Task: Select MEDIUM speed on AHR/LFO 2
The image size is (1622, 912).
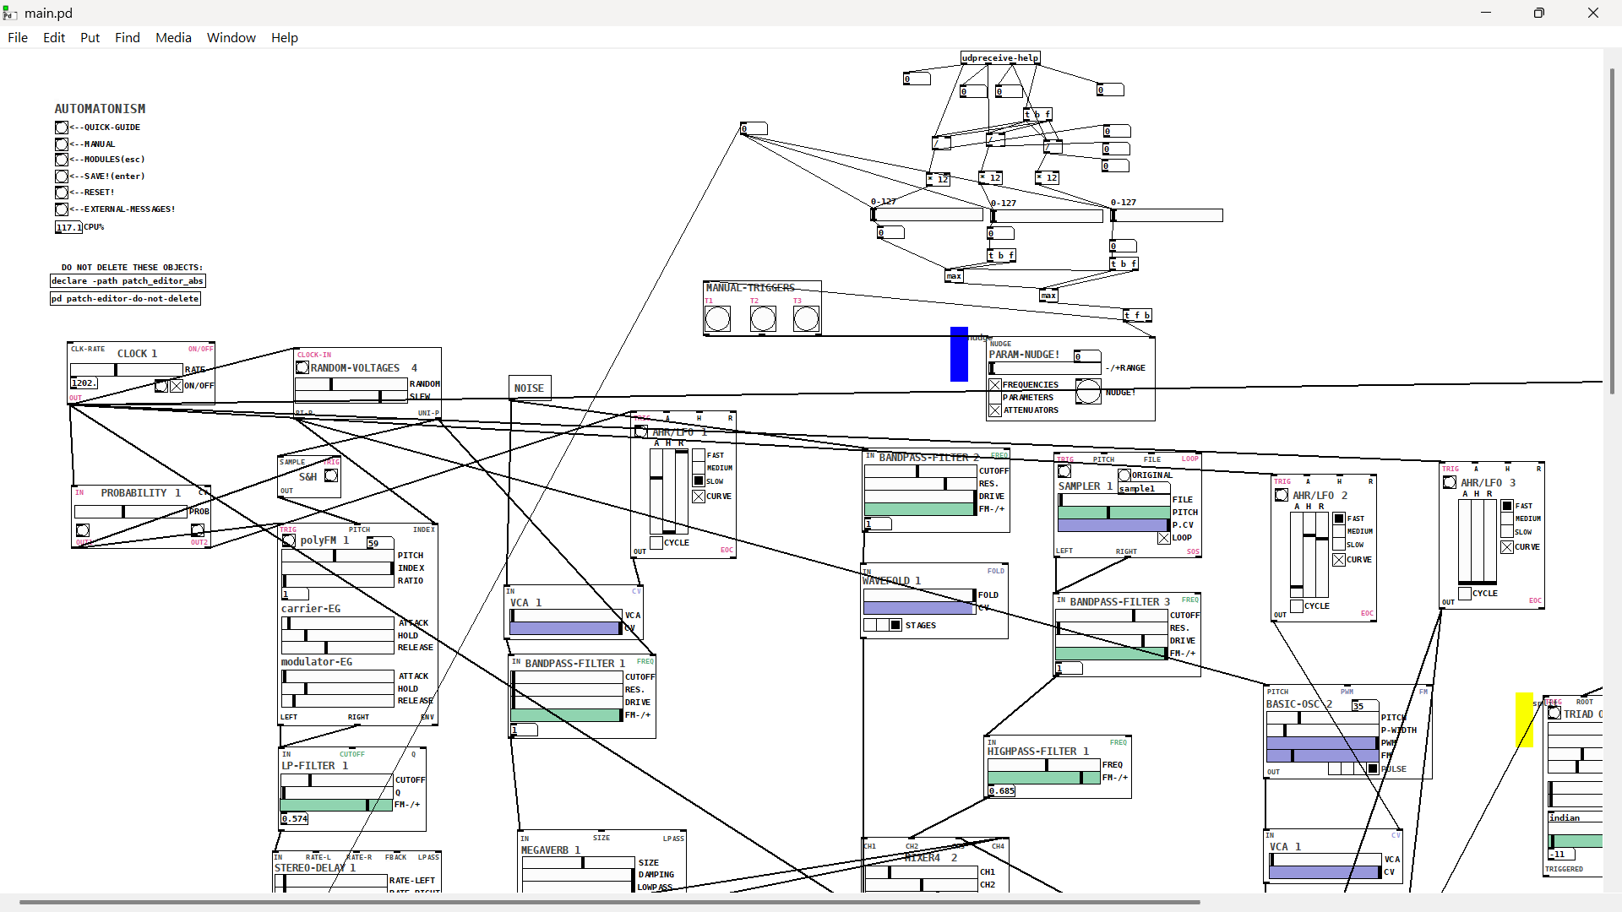Action: (1339, 532)
